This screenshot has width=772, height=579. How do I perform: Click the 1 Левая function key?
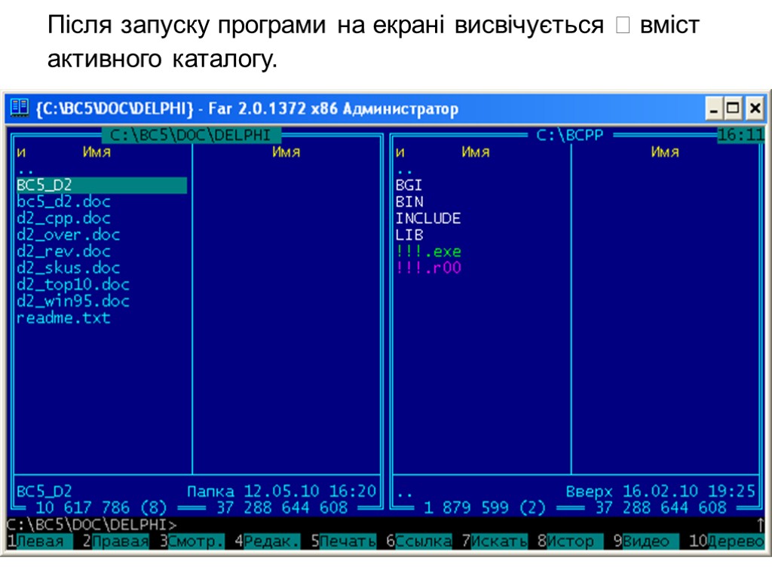40,541
